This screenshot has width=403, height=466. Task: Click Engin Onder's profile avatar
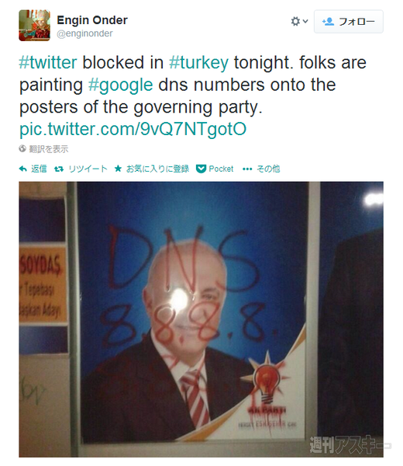coord(34,26)
